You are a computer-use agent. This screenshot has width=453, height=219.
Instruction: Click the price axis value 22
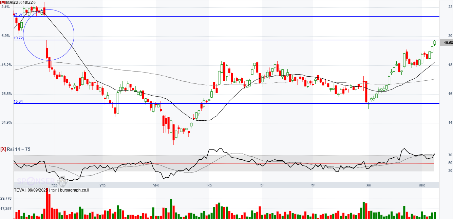coord(450,7)
